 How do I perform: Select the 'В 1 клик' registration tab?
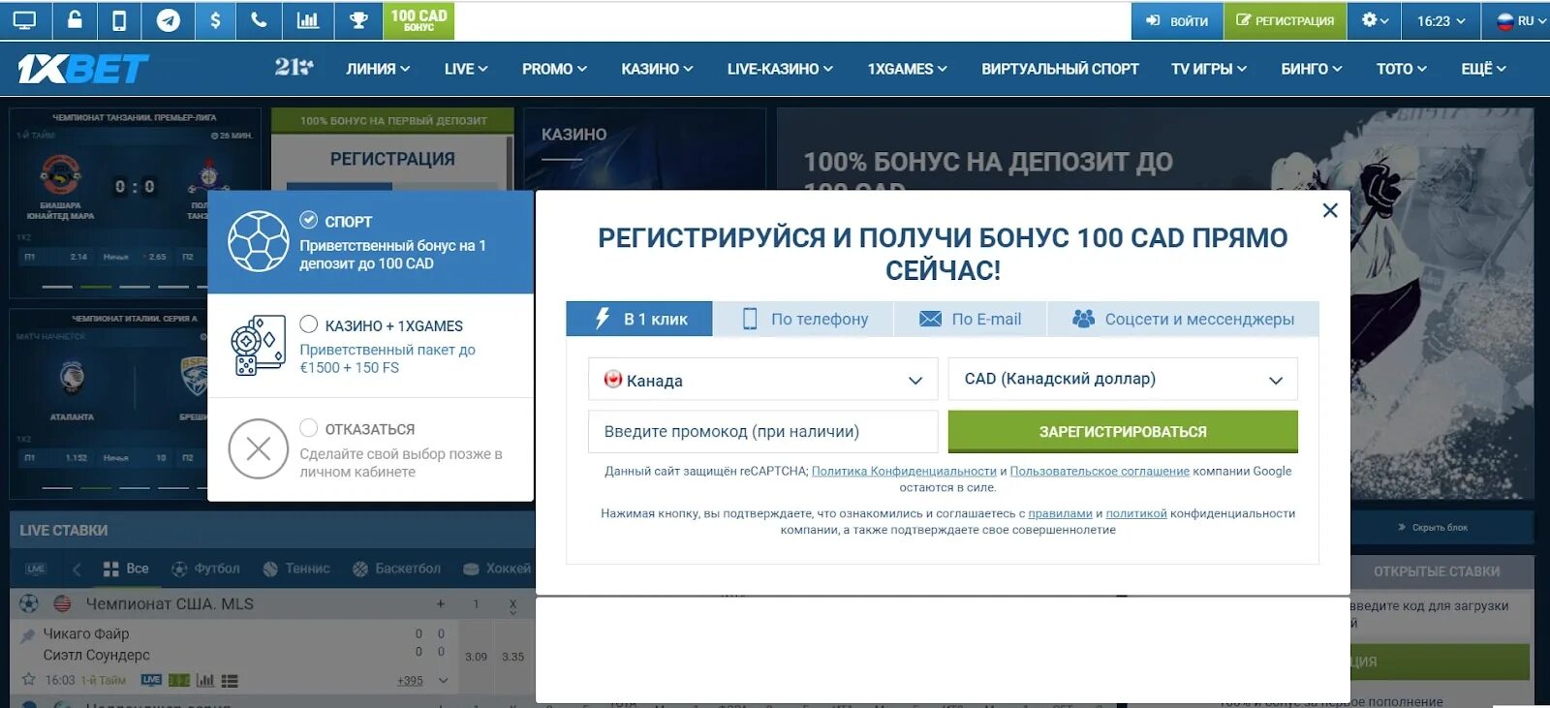click(x=639, y=319)
